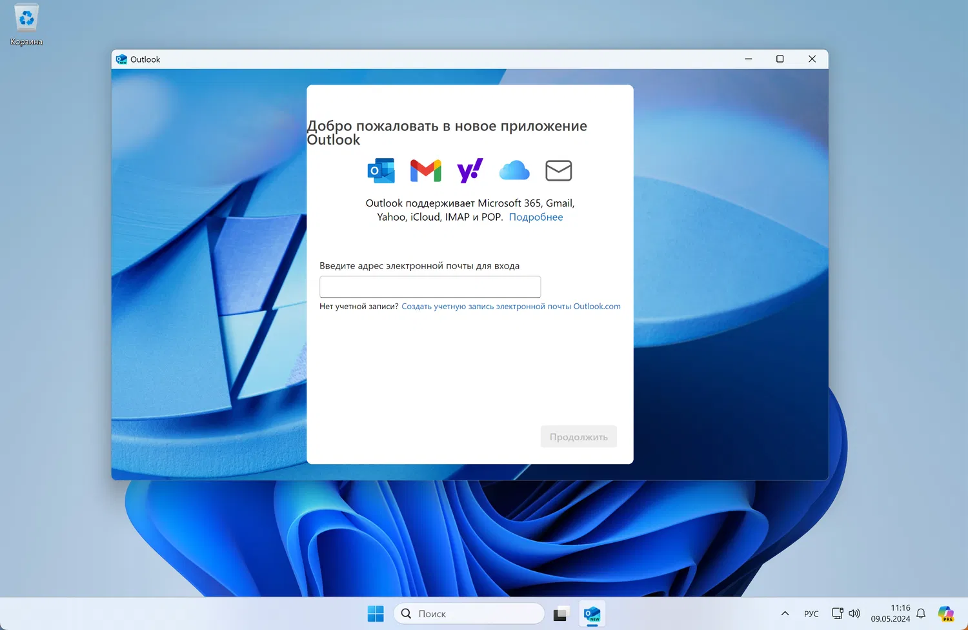
Task: Launch Copilot preview from the taskbar
Action: [x=946, y=614]
